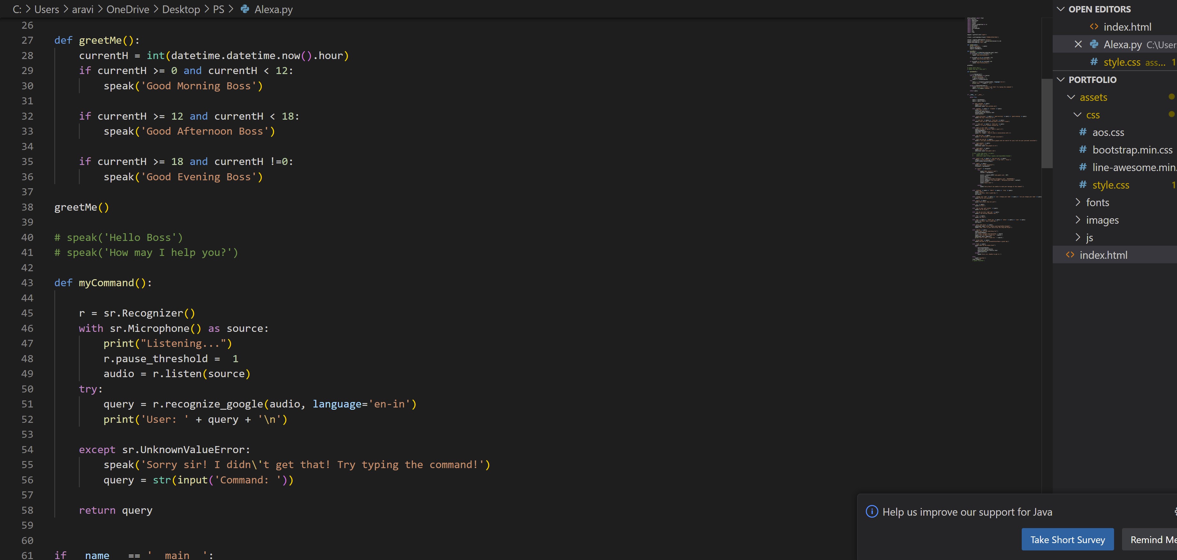Click the HTML icon beside index.html in the Portfolio tree
Image resolution: width=1177 pixels, height=560 pixels.
1070,255
